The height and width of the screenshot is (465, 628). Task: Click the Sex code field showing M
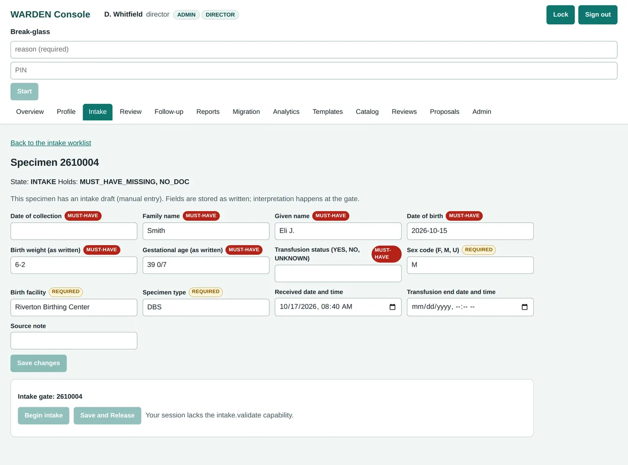click(470, 265)
